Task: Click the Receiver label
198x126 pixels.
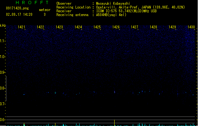Action: pos(64,11)
